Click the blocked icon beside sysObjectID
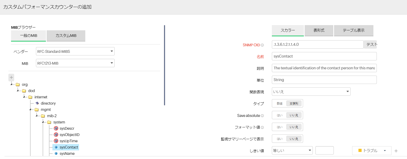Image resolution: width=407 pixels, height=159 pixels. [x=56, y=135]
